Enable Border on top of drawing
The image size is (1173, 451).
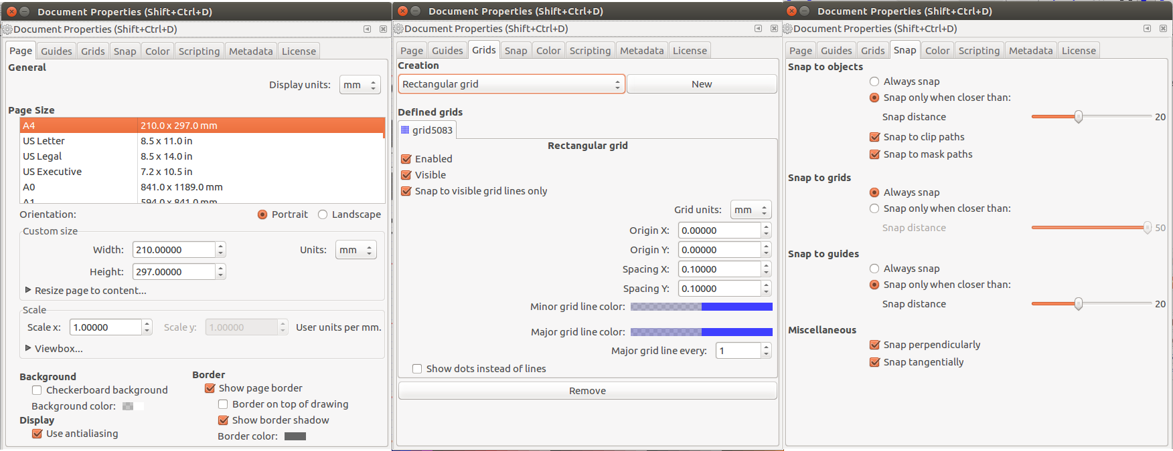223,404
